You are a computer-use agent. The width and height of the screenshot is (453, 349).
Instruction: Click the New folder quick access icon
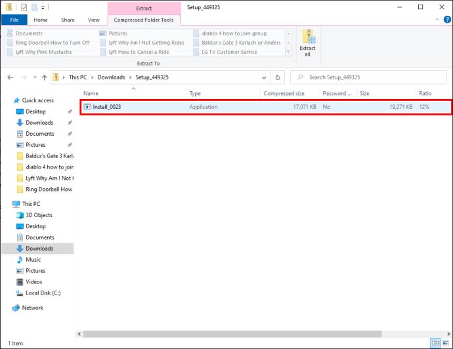click(x=34, y=7)
